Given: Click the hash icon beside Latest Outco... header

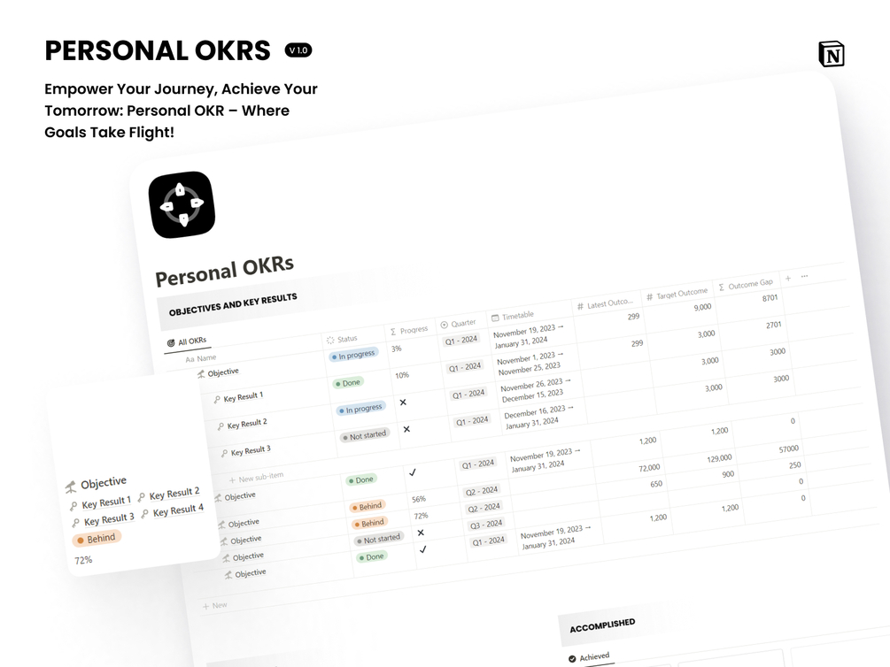Looking at the screenshot, I should click(580, 306).
